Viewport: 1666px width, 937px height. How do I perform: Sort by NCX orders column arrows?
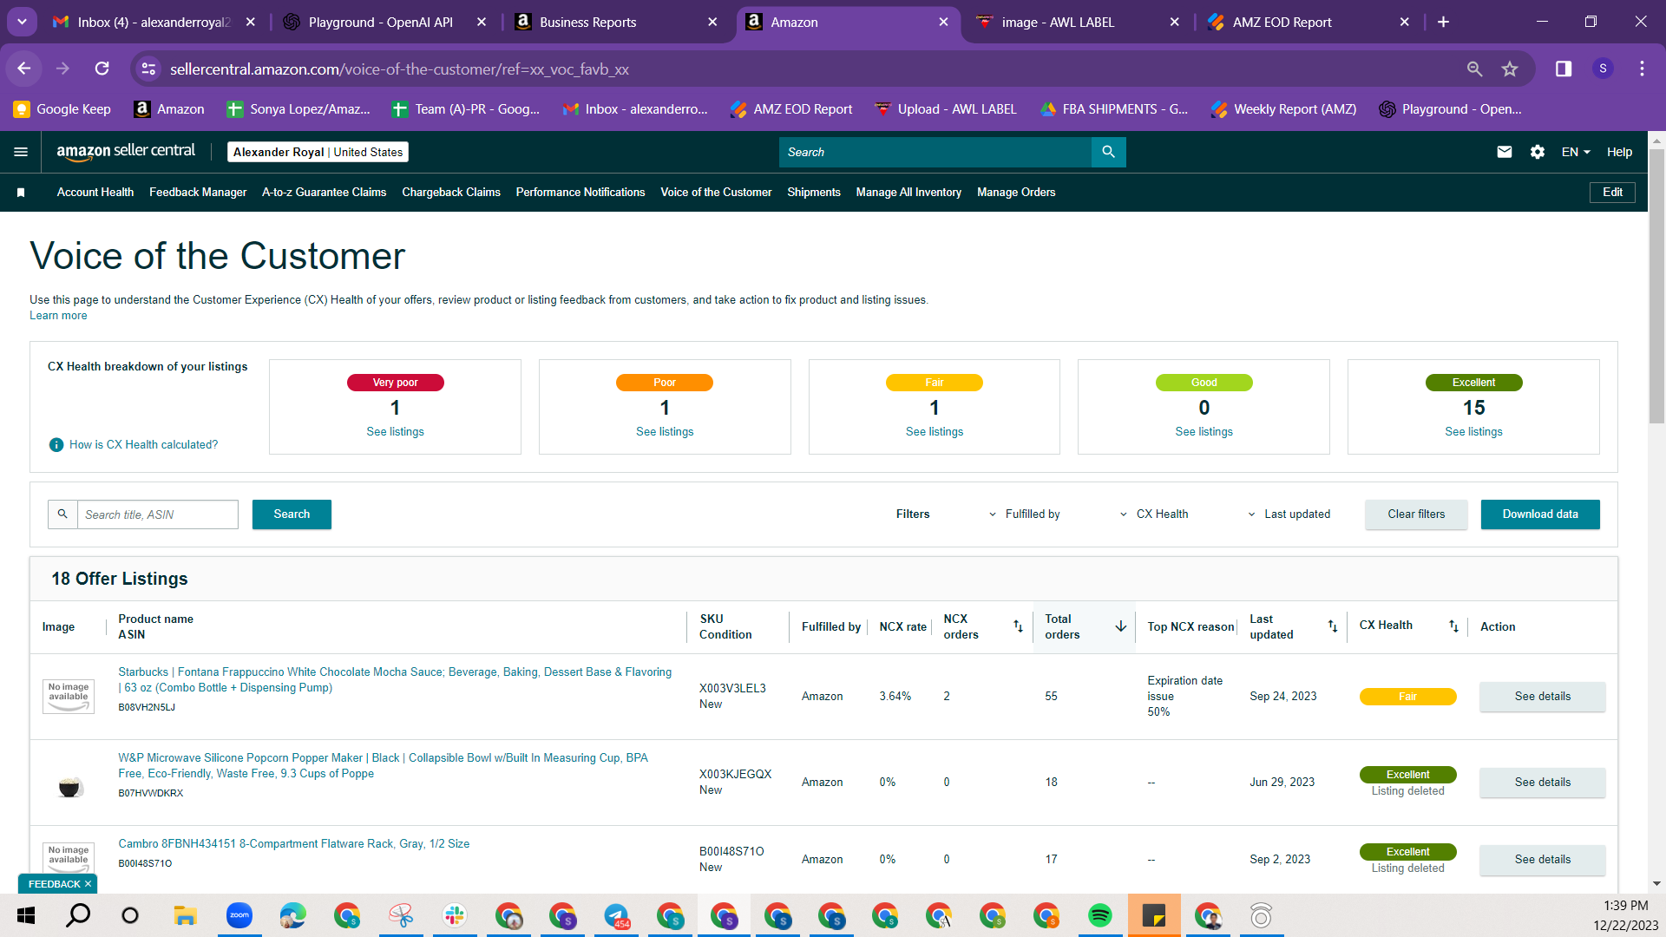point(1018,626)
